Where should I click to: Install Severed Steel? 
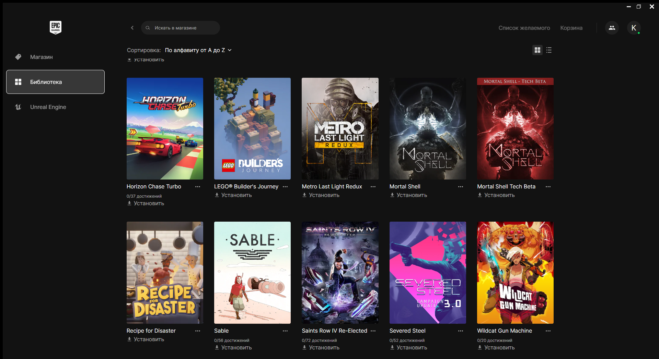pyautogui.click(x=408, y=348)
